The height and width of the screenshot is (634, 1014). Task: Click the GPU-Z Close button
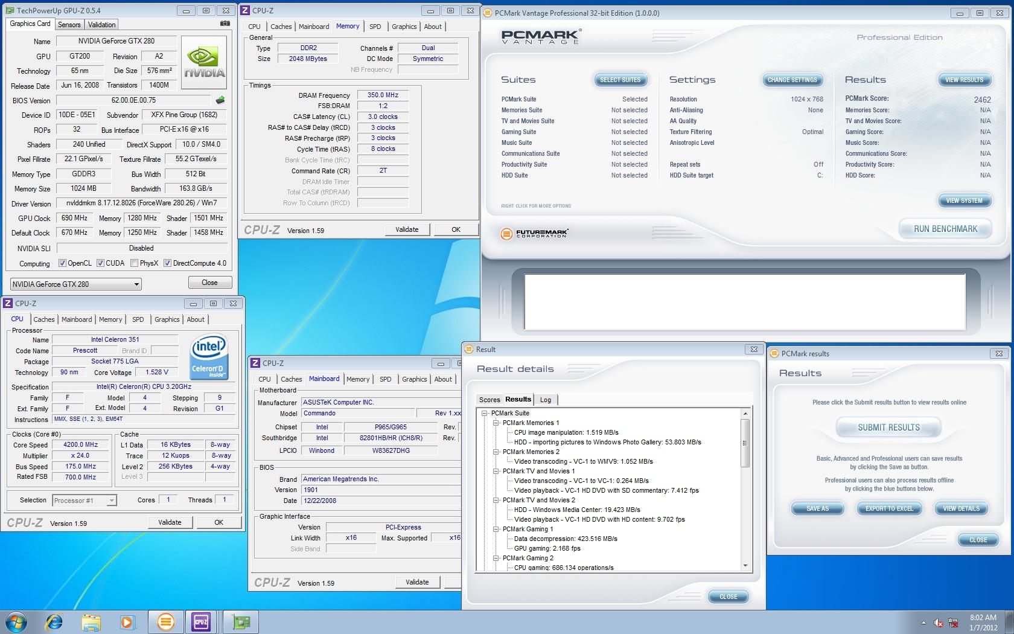(209, 283)
